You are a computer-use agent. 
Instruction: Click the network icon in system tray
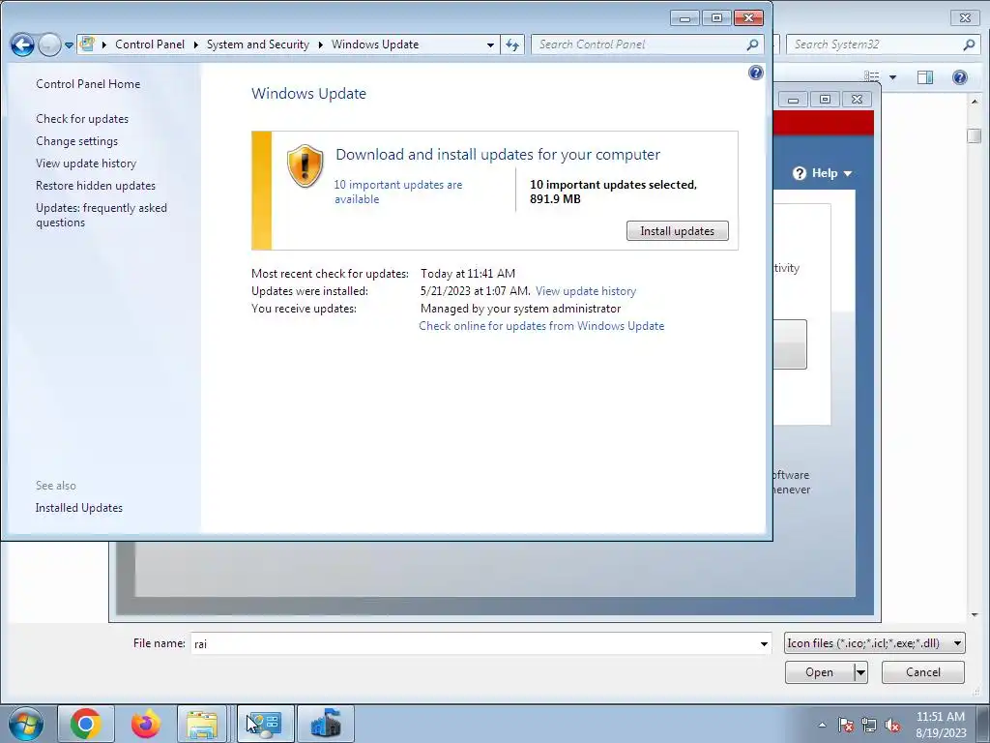(x=869, y=725)
